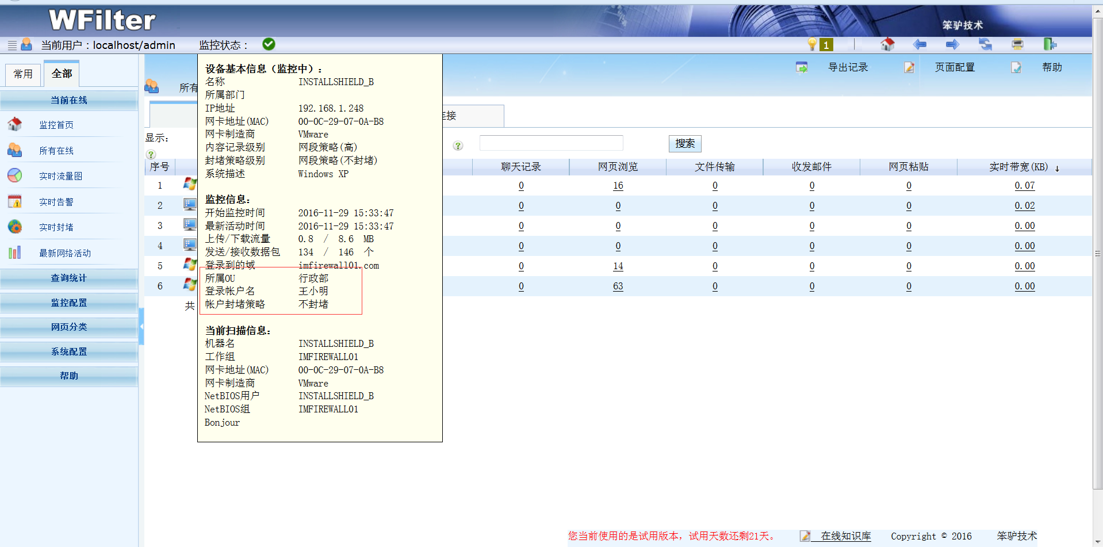Click the green monitoring status checkmark
Image resolution: width=1103 pixels, height=547 pixels.
click(x=269, y=44)
